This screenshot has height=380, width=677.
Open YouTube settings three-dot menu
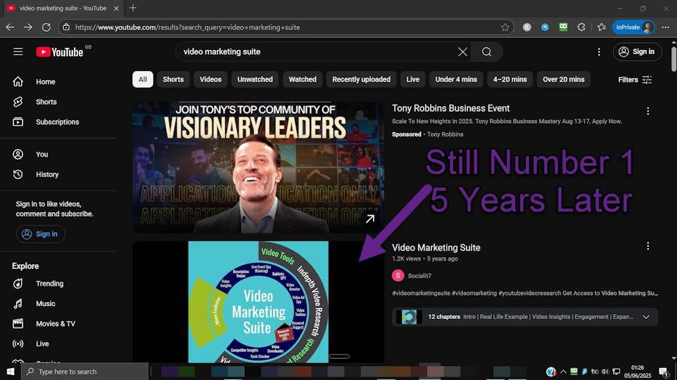tap(599, 51)
